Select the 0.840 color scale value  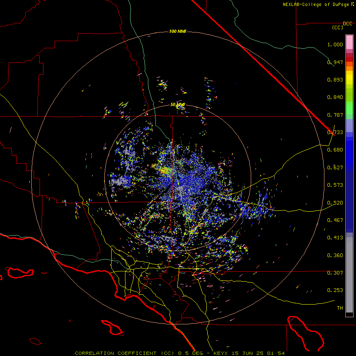point(335,97)
